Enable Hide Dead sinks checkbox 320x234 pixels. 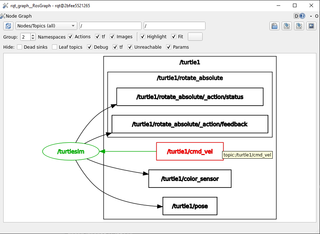point(20,47)
